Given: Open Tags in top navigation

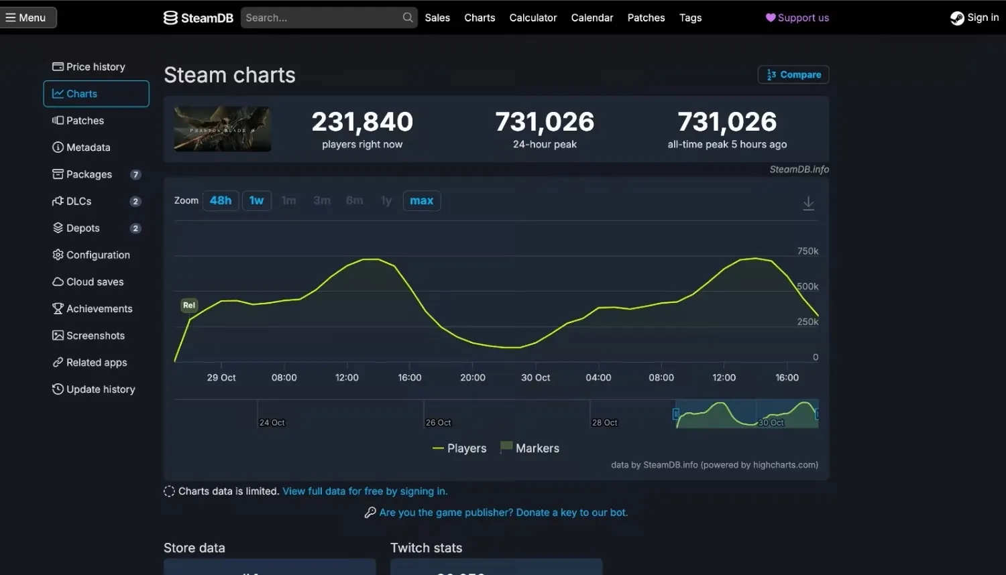Looking at the screenshot, I should point(690,17).
